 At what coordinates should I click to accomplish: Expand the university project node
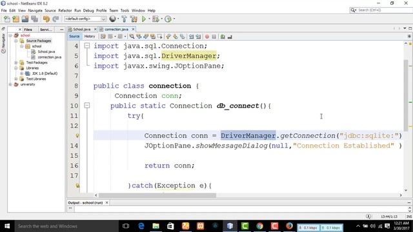pyautogui.click(x=10, y=84)
